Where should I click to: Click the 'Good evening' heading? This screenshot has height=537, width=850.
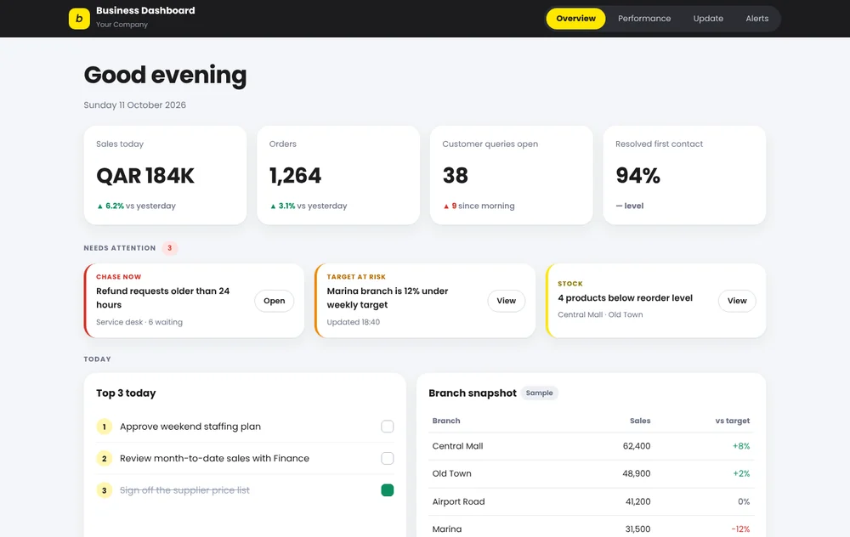point(166,75)
